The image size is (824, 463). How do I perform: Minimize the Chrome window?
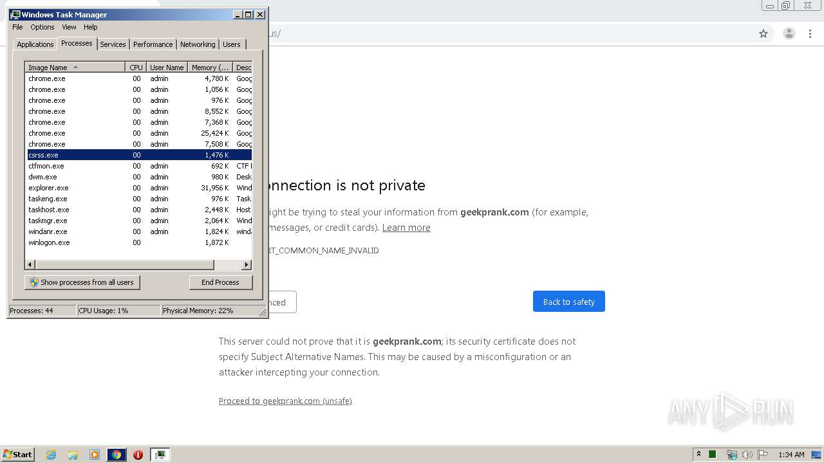(769, 5)
